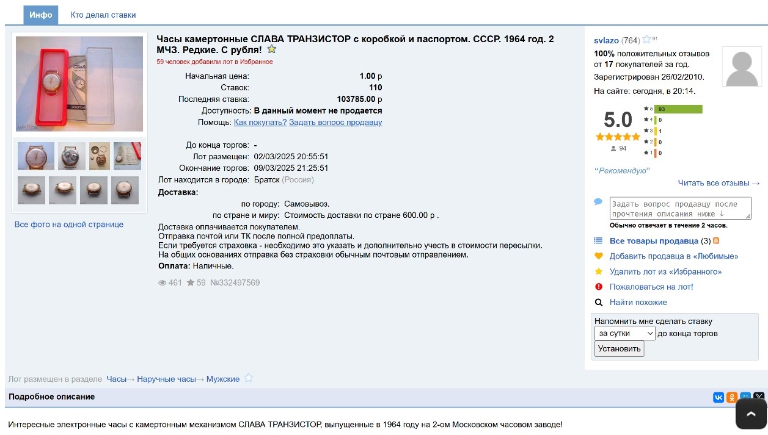This screenshot has height=435, width=768.
Task: Share the lot on VK
Action: point(718,397)
